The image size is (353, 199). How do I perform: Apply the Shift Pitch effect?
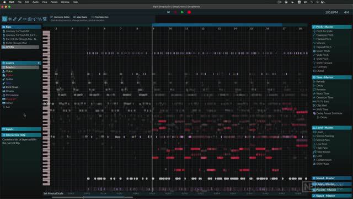[322, 59]
